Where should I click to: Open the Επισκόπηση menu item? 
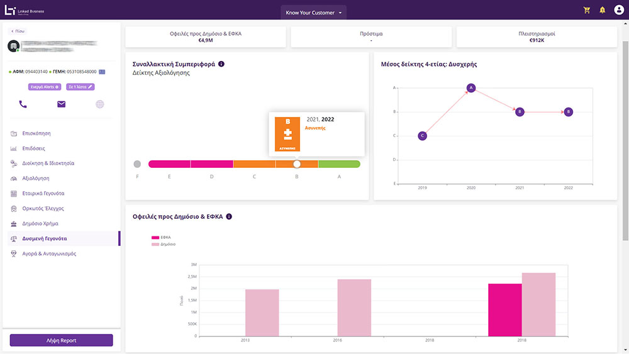[x=36, y=133]
